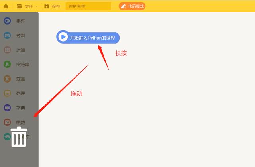The width and height of the screenshot is (255, 167).
Task: Click the 保存 save label
Action: click(56, 6)
